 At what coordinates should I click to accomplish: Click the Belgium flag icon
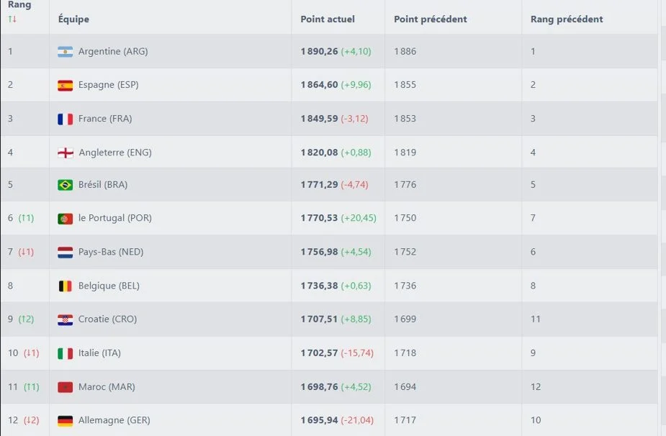coord(65,286)
